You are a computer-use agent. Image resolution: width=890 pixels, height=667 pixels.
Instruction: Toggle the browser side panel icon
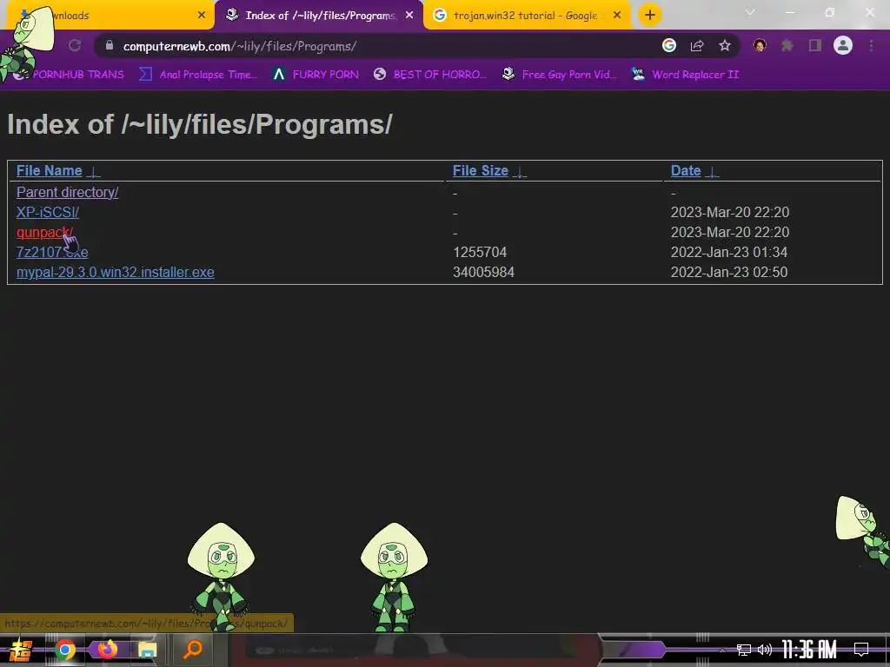(x=815, y=45)
